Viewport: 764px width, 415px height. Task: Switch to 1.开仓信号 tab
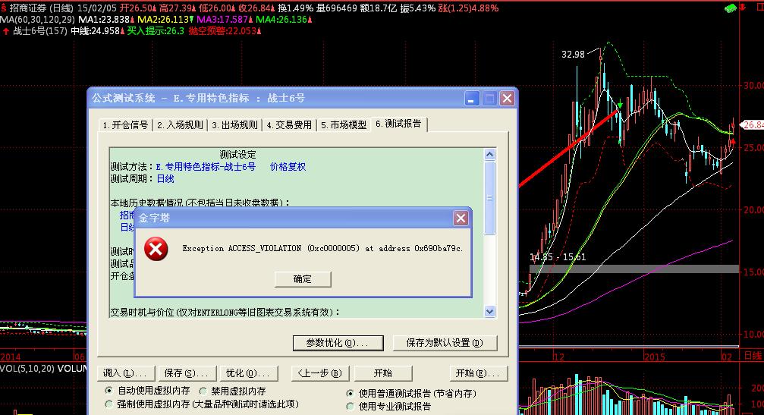point(126,125)
